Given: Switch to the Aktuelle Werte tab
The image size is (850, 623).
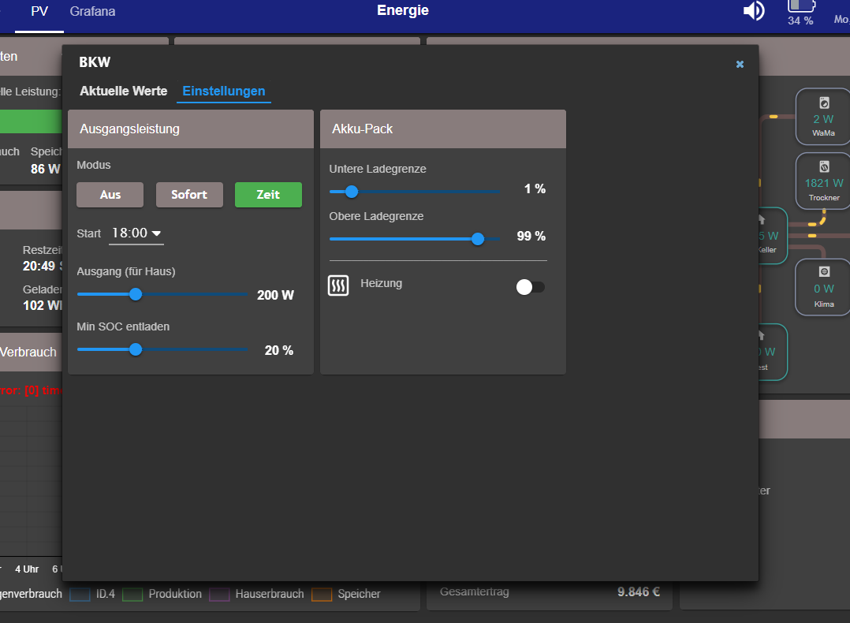Looking at the screenshot, I should coord(124,91).
